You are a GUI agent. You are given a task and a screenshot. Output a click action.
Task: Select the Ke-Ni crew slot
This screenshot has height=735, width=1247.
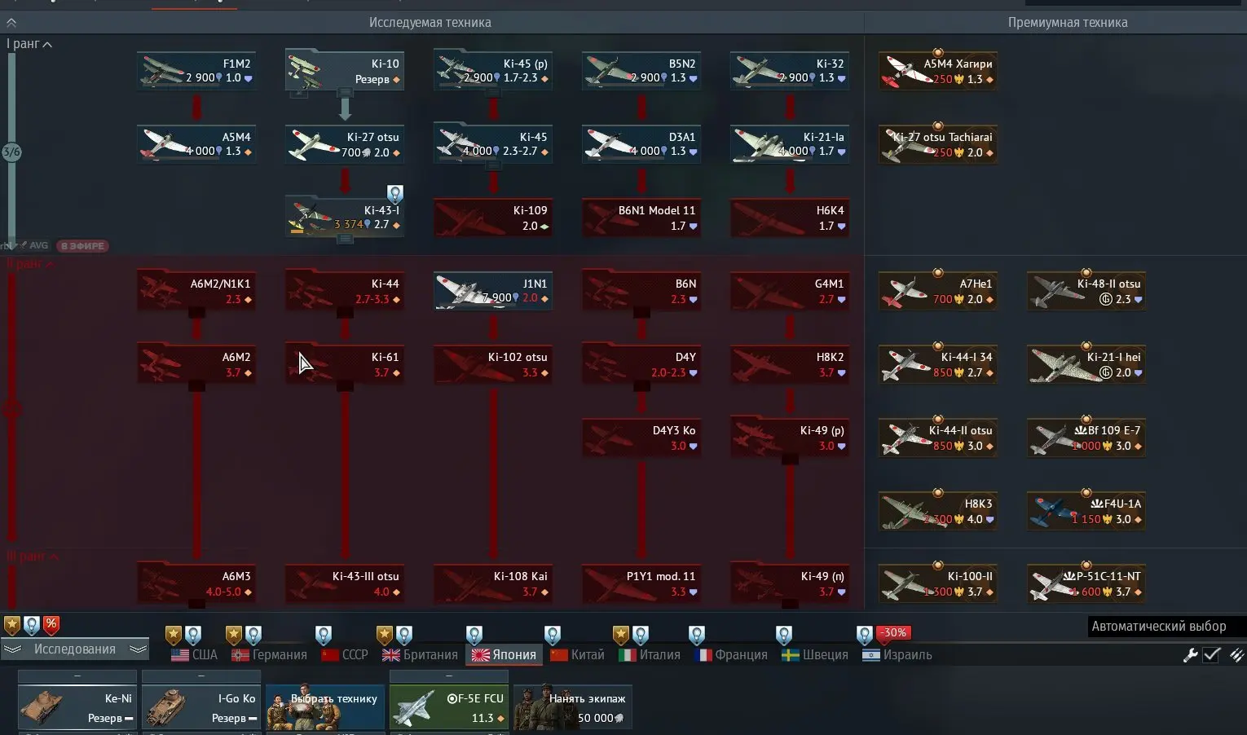pyautogui.click(x=77, y=706)
